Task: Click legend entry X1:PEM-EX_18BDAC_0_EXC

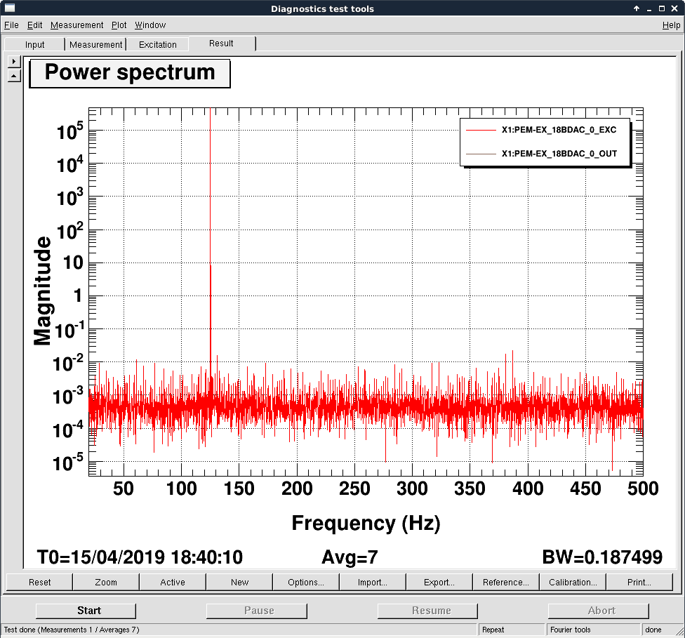Action: click(x=559, y=130)
